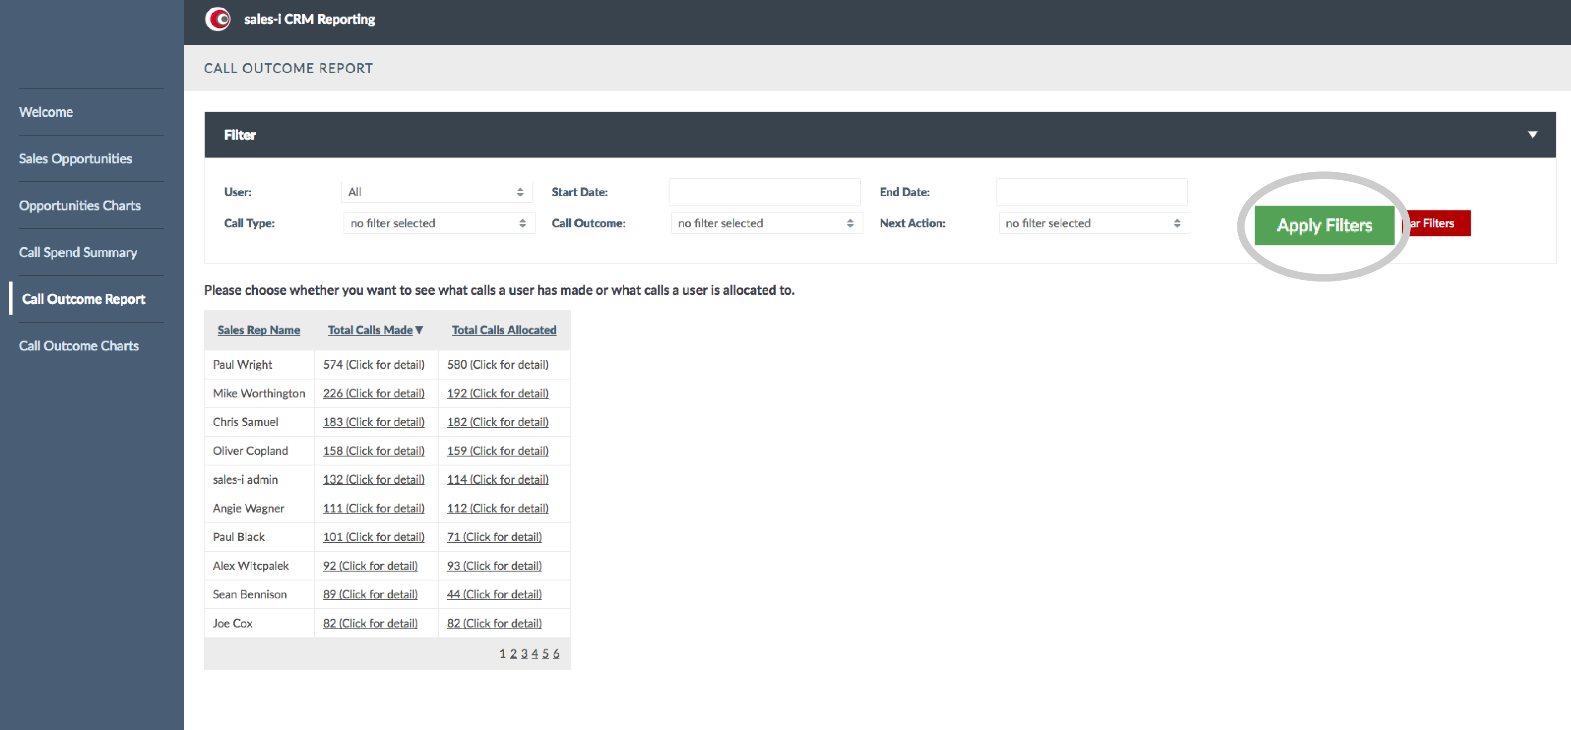Image resolution: width=1571 pixels, height=730 pixels.
Task: Open the Next Action dropdown
Action: point(1094,223)
